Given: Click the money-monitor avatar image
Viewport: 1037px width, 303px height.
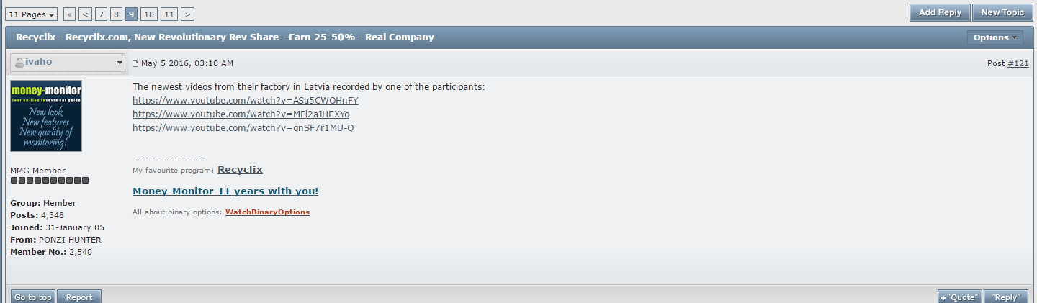Looking at the screenshot, I should click(x=46, y=116).
